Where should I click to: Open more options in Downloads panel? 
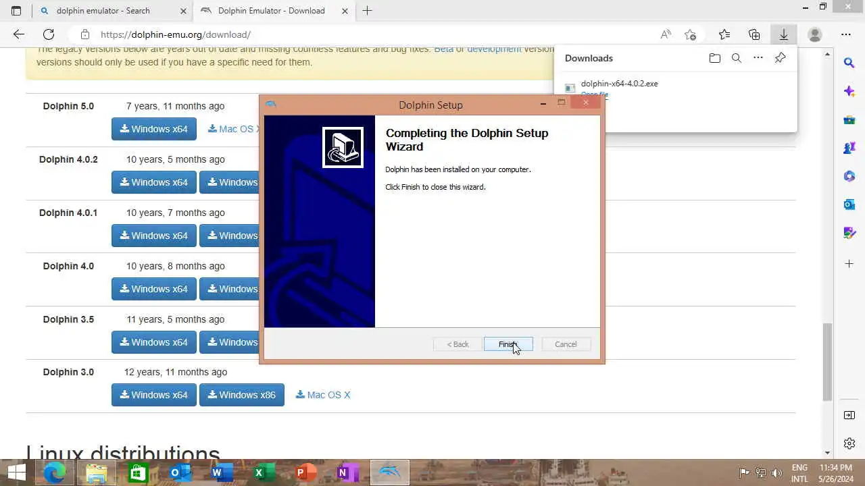tap(758, 58)
